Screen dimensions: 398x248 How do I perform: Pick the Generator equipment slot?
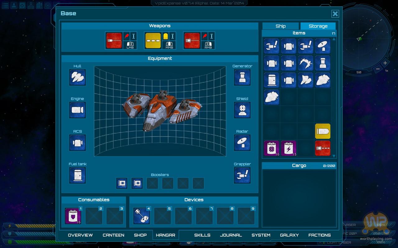pyautogui.click(x=242, y=77)
